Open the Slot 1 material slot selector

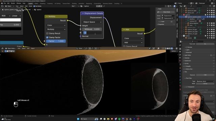coord(75,6)
